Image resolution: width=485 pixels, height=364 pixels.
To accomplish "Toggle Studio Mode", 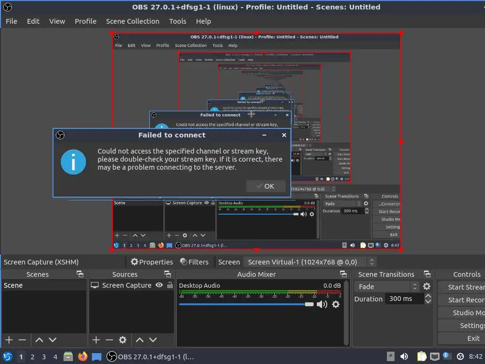I will point(462,313).
